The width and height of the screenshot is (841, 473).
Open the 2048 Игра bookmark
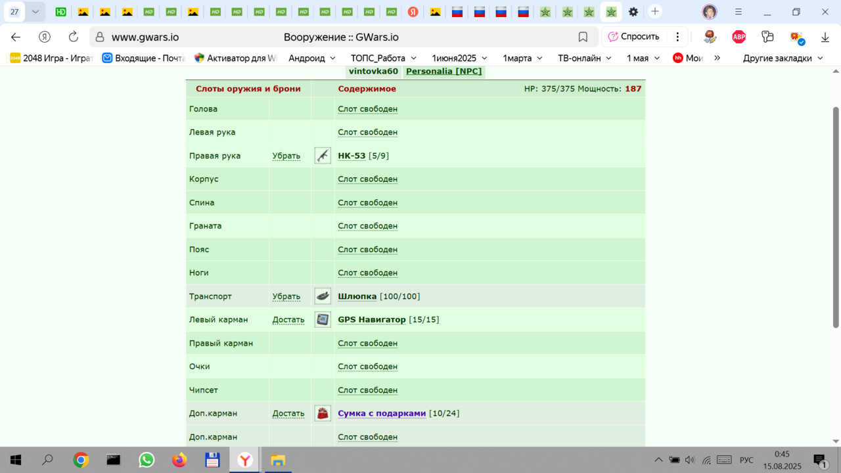coord(51,58)
